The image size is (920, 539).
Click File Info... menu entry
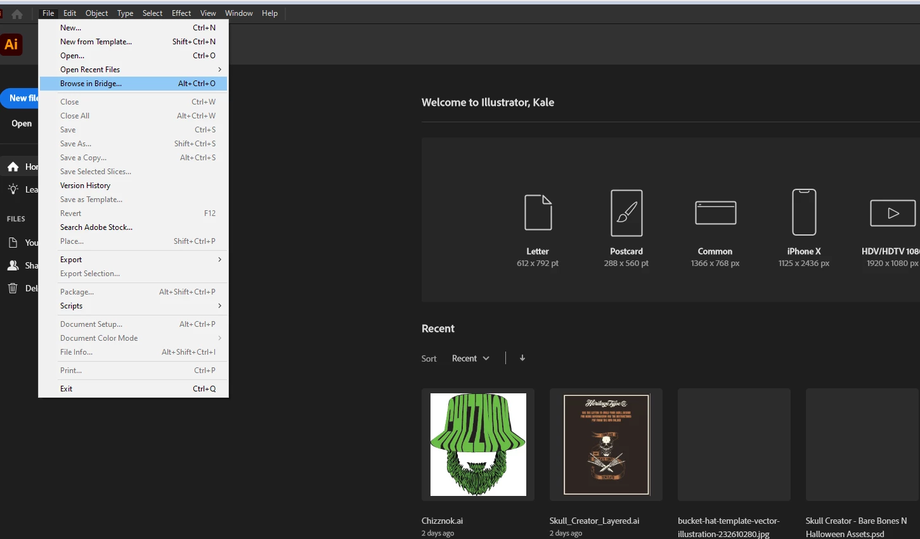[x=133, y=352]
